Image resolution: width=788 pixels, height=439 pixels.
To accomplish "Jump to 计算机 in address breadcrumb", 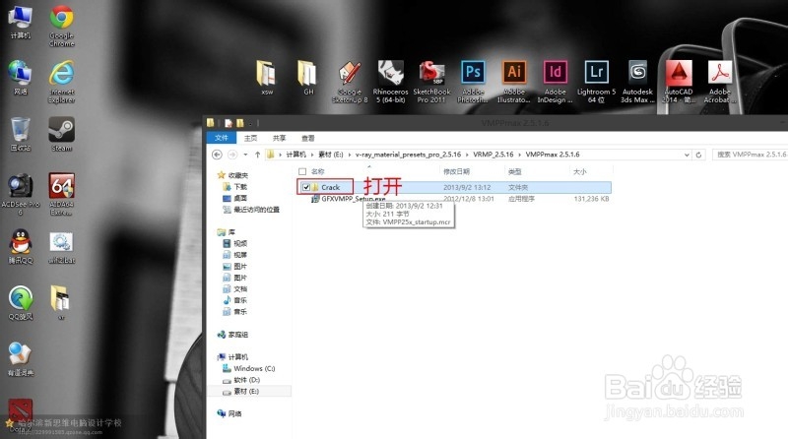I will [x=296, y=155].
